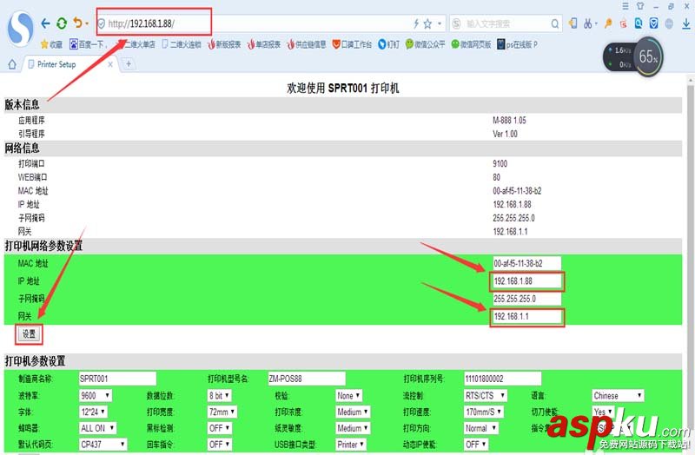Open the browser hamburger menu icon
This screenshot has height=455, width=695.
[625, 6]
